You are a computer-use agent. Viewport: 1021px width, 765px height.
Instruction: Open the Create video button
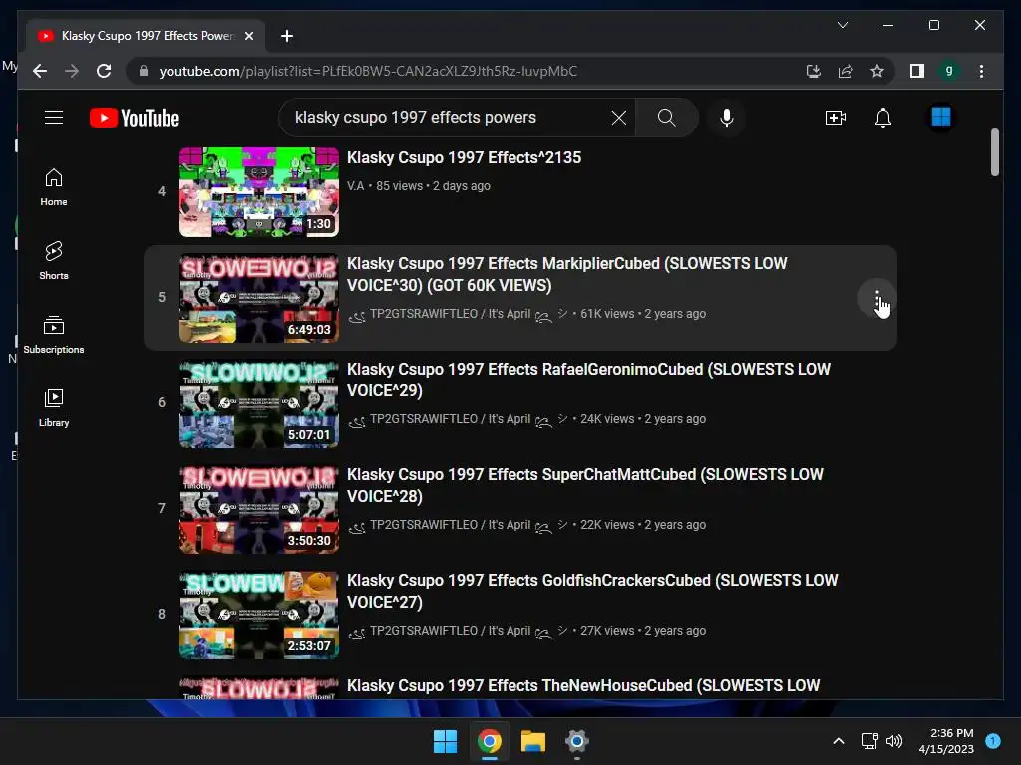835,118
